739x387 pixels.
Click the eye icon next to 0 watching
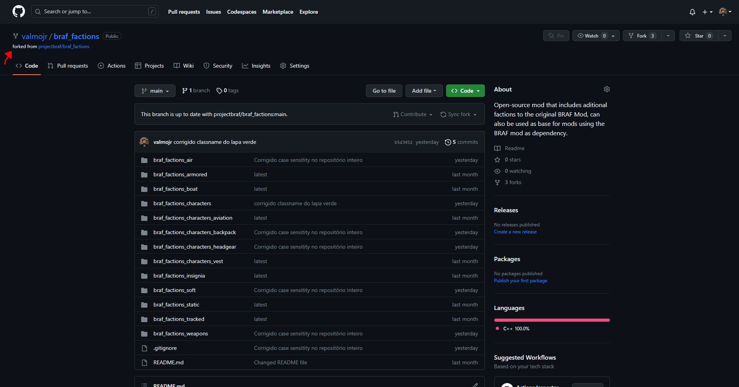click(497, 171)
